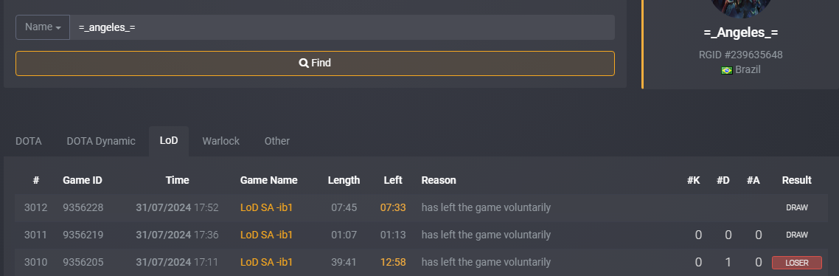Open the Other tab
The width and height of the screenshot is (839, 276).
277,141
